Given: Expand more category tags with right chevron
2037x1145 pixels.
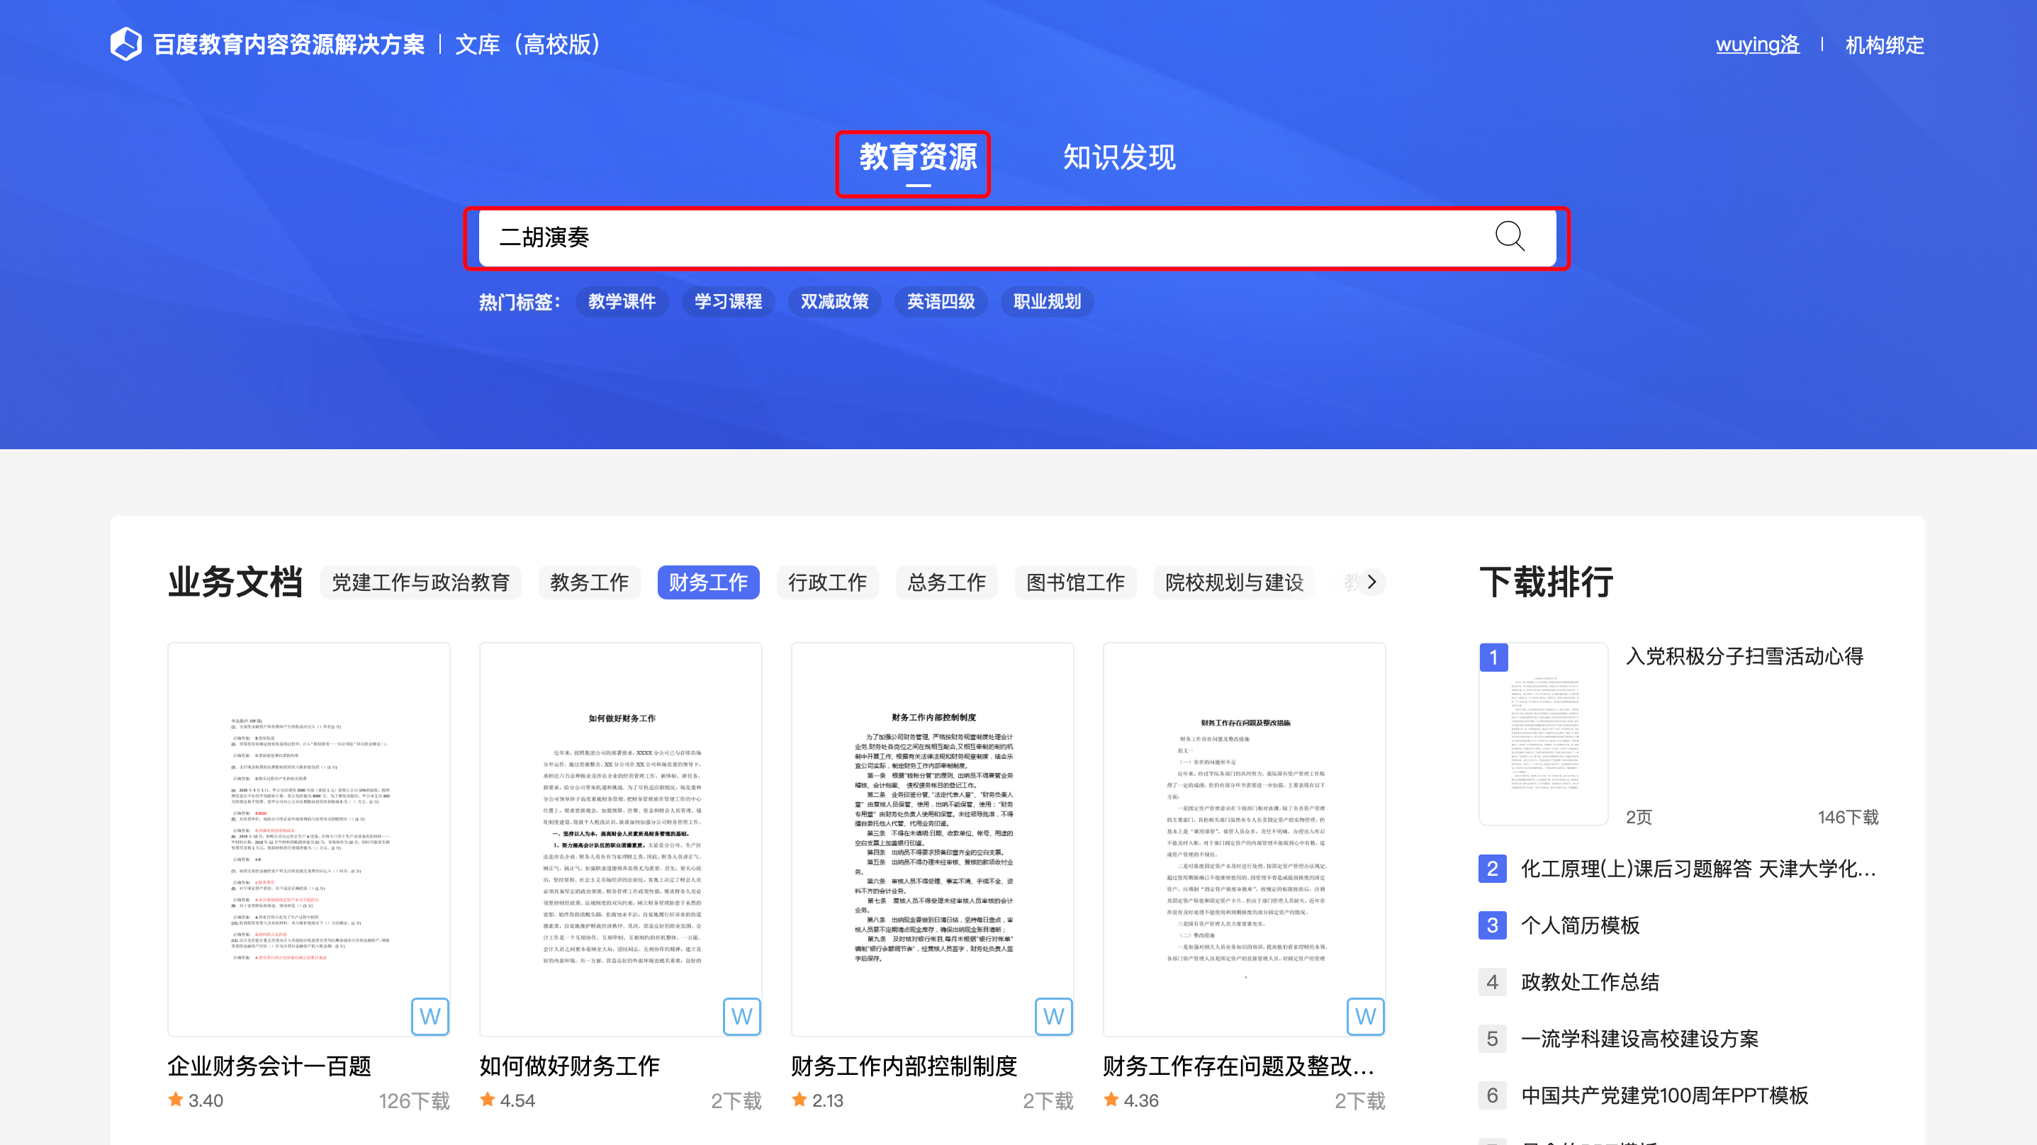Looking at the screenshot, I should click(x=1371, y=582).
